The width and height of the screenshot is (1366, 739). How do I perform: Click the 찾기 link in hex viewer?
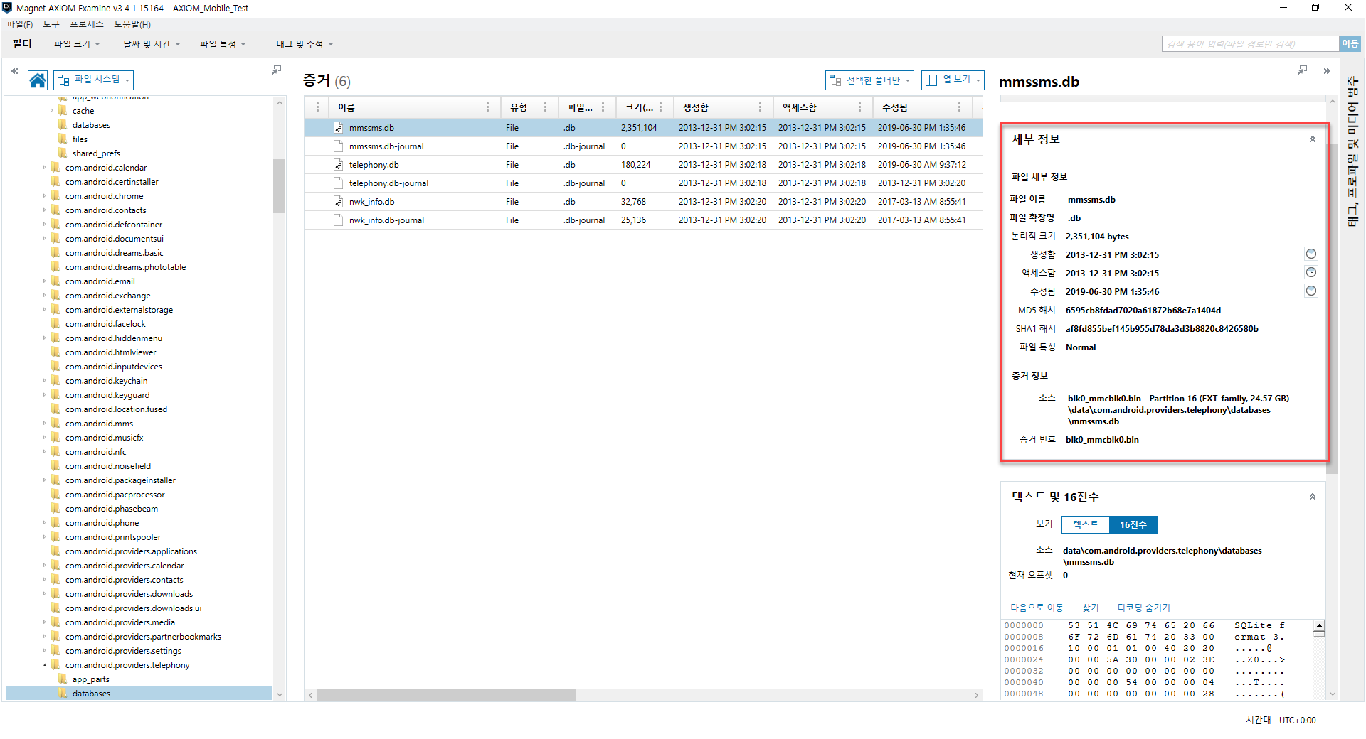click(1090, 608)
